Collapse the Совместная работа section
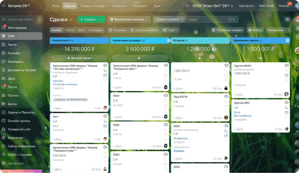Image resolution: width=299 pixels, height=173 pixels. coord(39,19)
